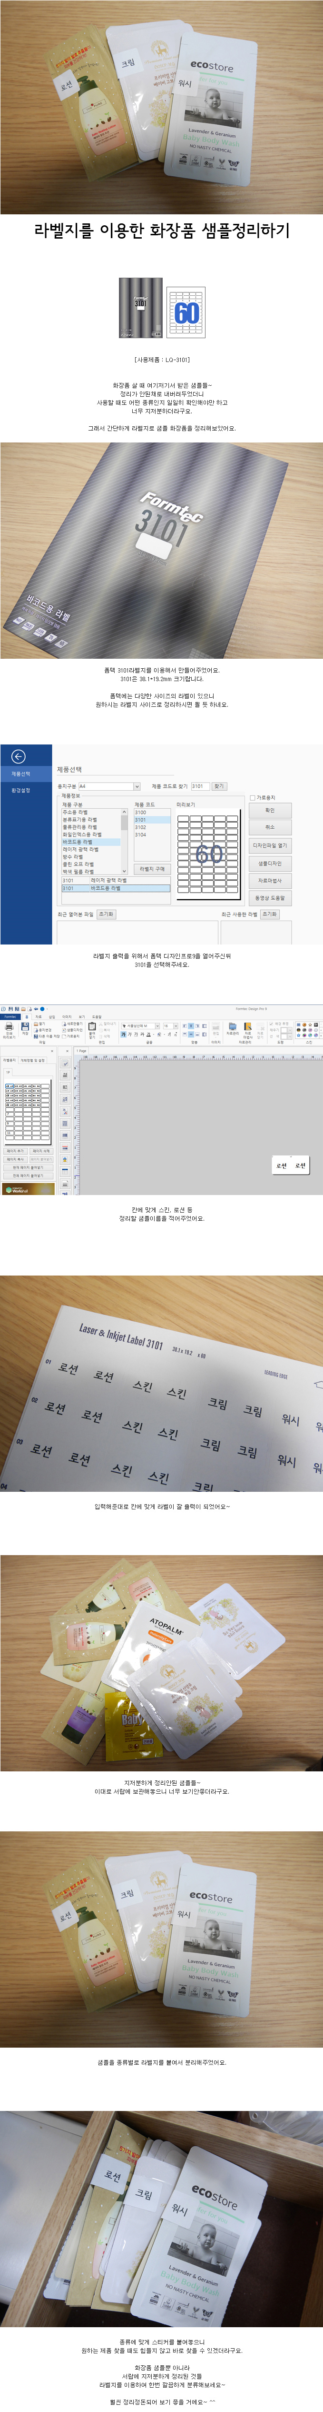Click the 라벨지 구매 button
Image resolution: width=323 pixels, height=2412 pixels.
(x=153, y=869)
